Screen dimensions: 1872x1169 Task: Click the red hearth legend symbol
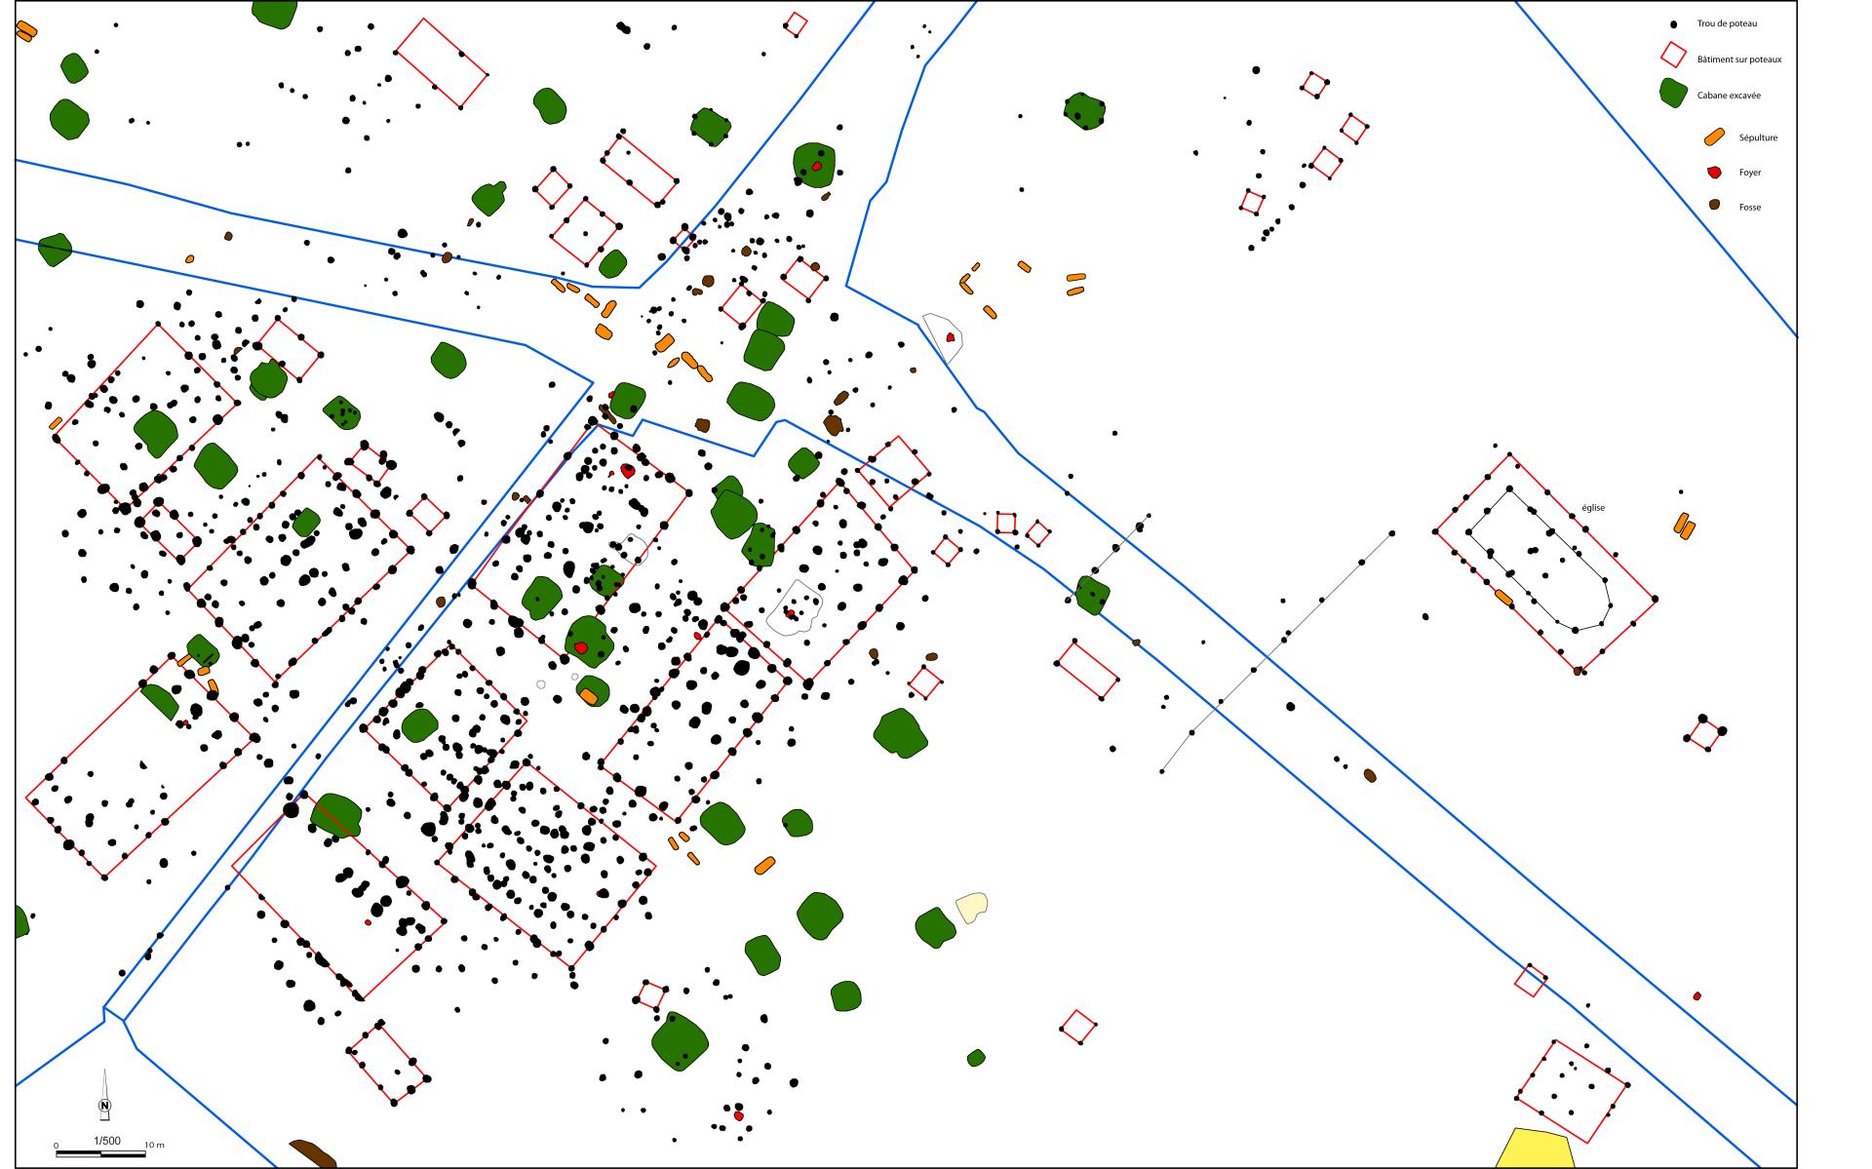[1713, 173]
